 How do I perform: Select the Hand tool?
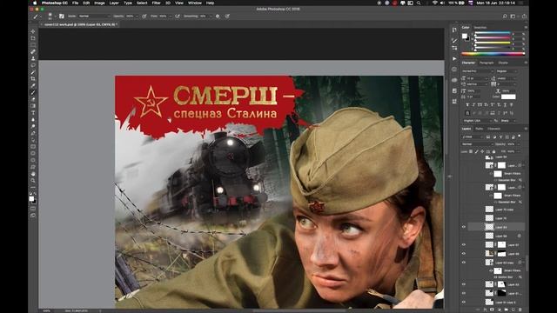33,174
